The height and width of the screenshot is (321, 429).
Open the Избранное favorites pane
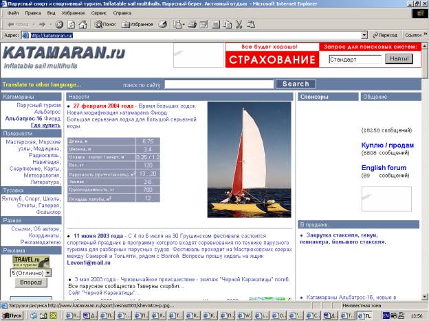[137, 25]
